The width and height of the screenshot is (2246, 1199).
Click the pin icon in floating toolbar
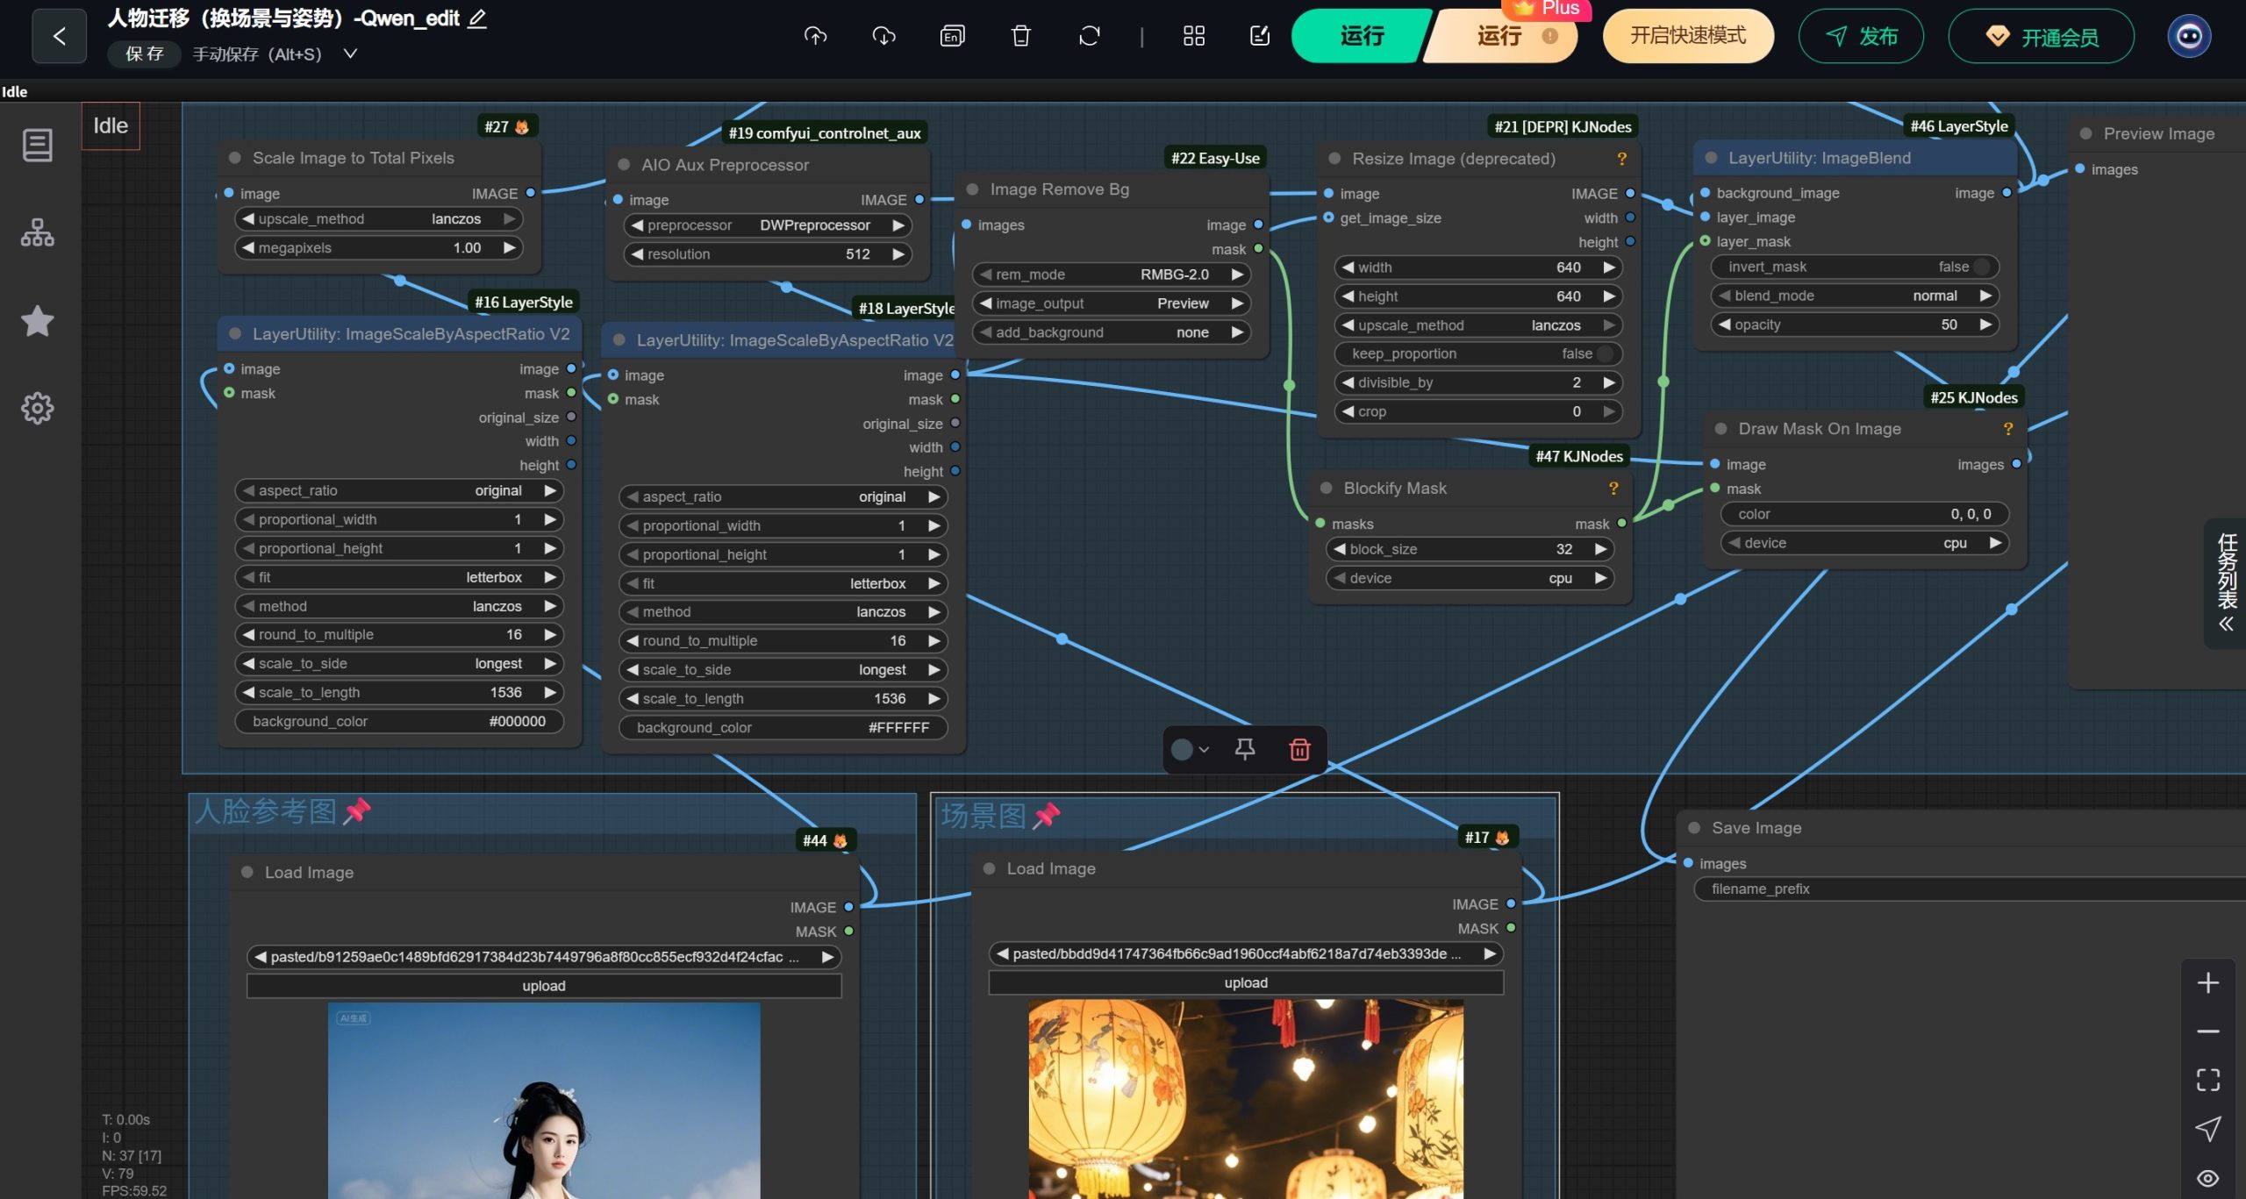tap(1244, 749)
